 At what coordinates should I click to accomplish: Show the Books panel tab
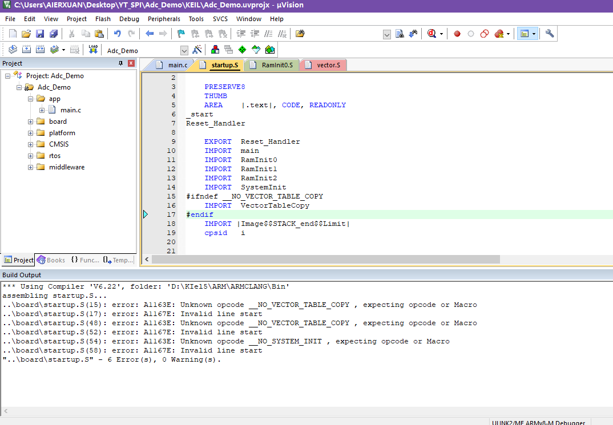[x=51, y=260]
